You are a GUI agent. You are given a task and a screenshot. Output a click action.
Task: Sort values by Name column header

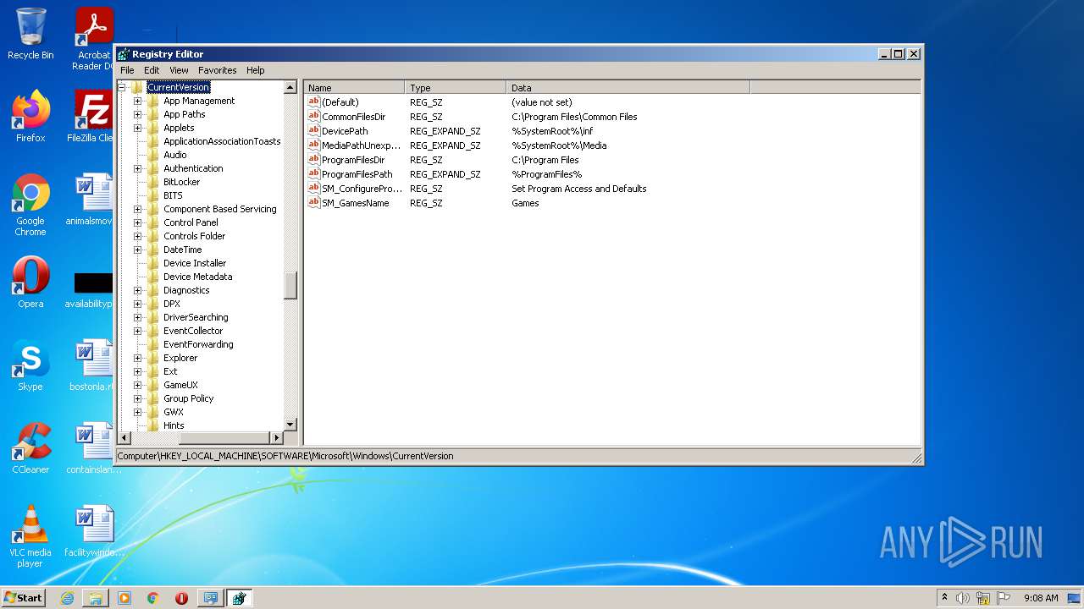tap(354, 87)
